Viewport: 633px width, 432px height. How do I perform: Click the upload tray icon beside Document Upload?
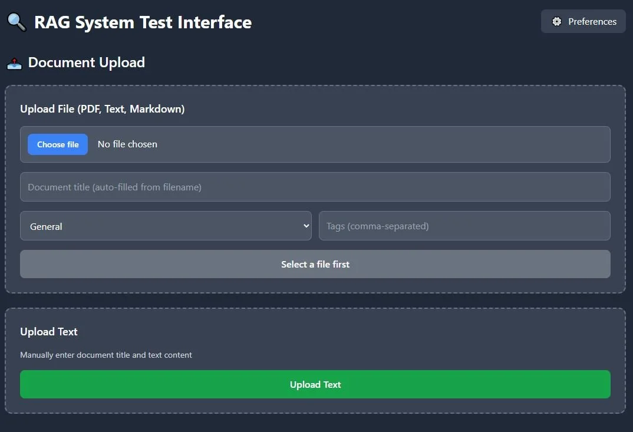(14, 63)
